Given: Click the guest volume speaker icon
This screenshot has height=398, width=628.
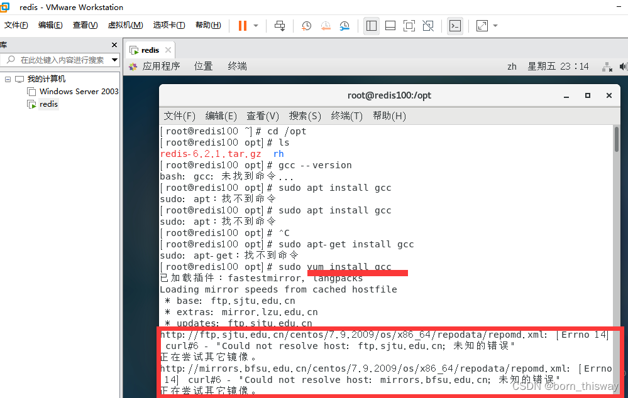Looking at the screenshot, I should click(x=623, y=67).
